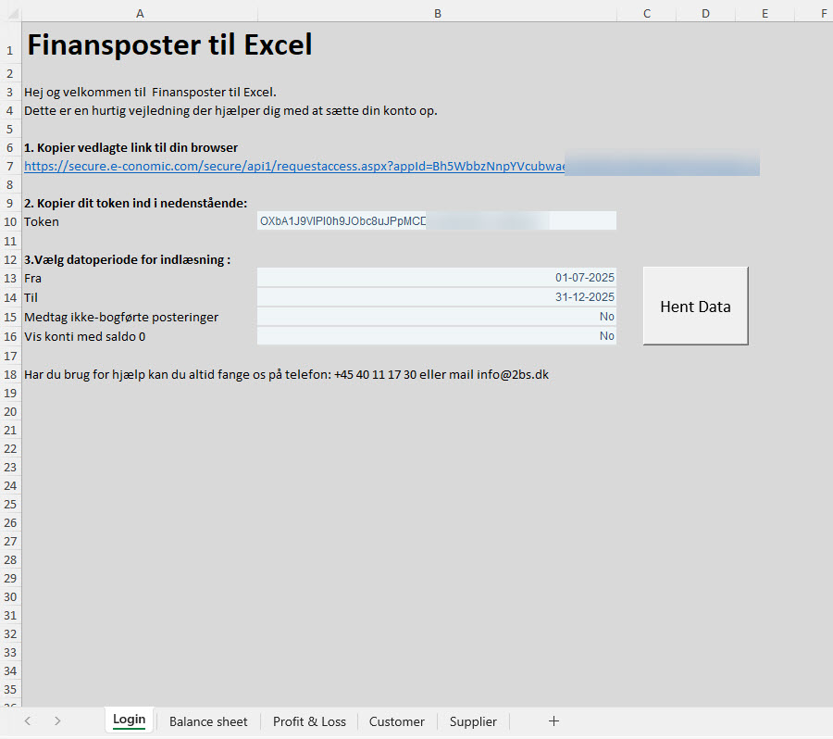This screenshot has width=833, height=739.
Task: Select the Token input field
Action: [436, 221]
